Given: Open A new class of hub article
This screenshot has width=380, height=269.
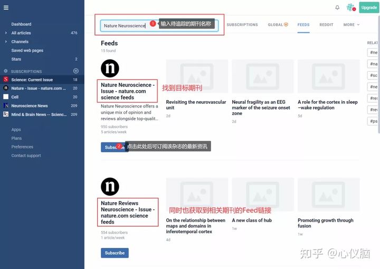Looking at the screenshot, I should pyautogui.click(x=252, y=220).
